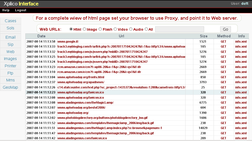Screen dimensions: 252x141
Task: Choose the Flash filter option
Action: tap(100, 29)
